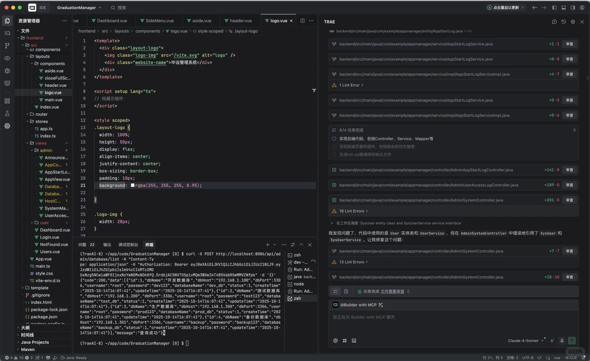Click the microphone voice input icon
Viewport: 590px width, 361px height.
[562, 341]
